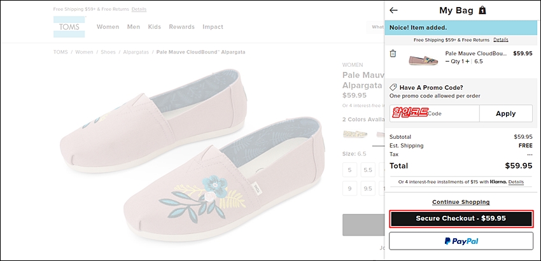Click the shopping bag icon with count
Image resolution: width=541 pixels, height=261 pixels.
coord(482,10)
